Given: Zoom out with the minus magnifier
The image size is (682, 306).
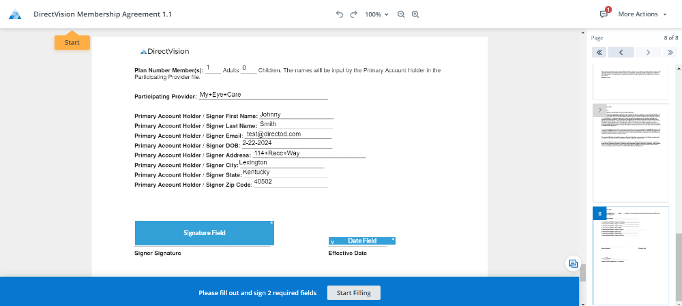Looking at the screenshot, I should 401,14.
